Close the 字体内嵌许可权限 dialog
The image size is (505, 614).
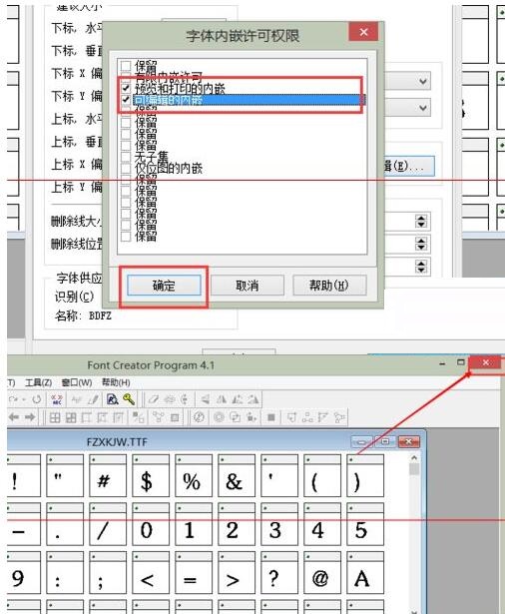pyautogui.click(x=363, y=32)
